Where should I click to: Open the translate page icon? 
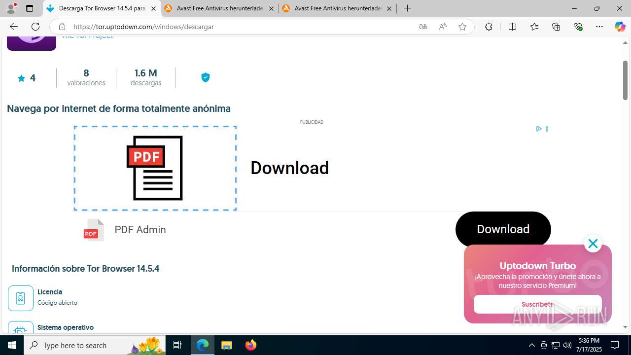pyautogui.click(x=423, y=27)
